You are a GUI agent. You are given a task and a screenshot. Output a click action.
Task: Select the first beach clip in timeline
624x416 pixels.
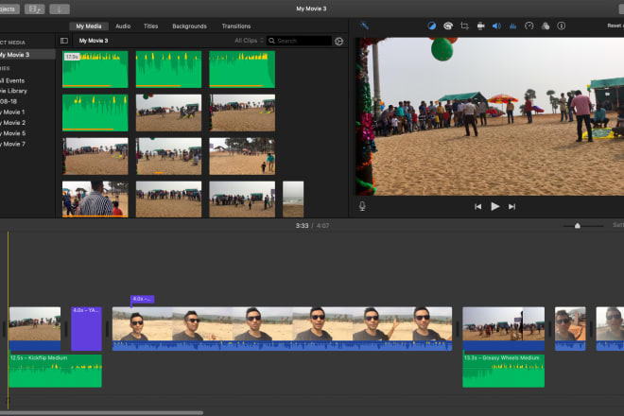35,329
